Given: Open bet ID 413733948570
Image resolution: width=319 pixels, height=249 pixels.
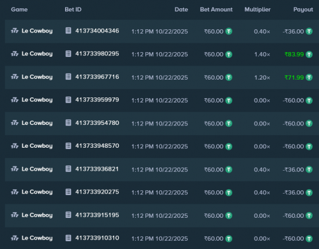Looking at the screenshot, I should click(97, 146).
